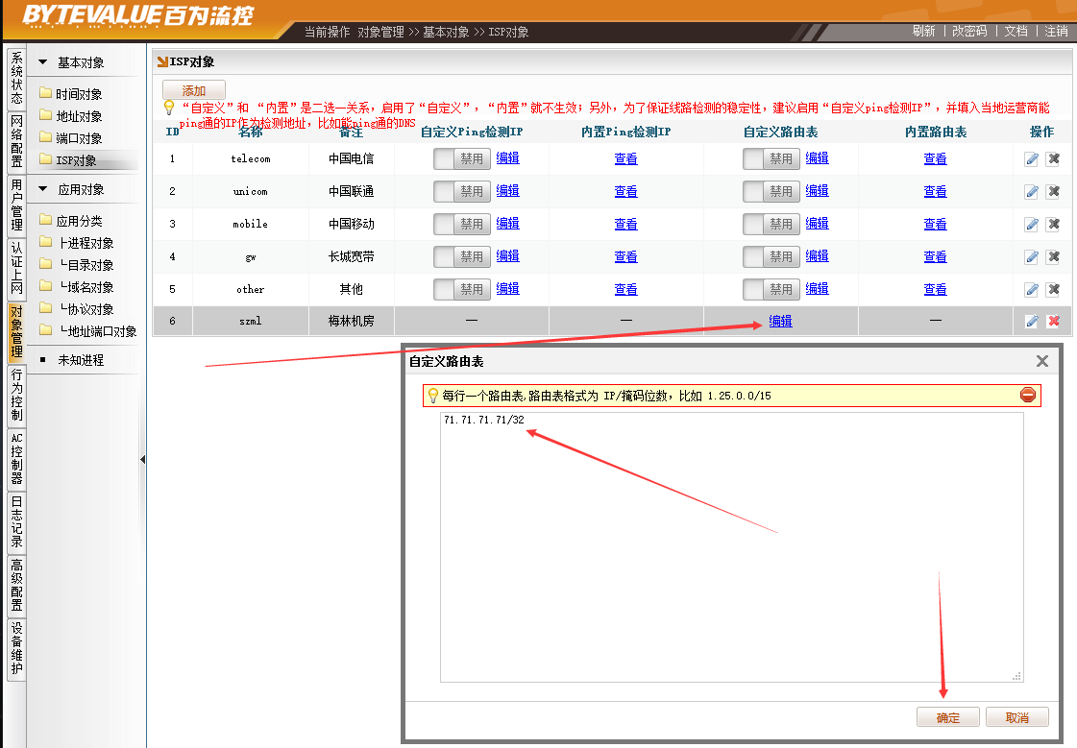Collapse the left sidebar panel arrow
Screen dimensions: 1077x748
click(143, 460)
